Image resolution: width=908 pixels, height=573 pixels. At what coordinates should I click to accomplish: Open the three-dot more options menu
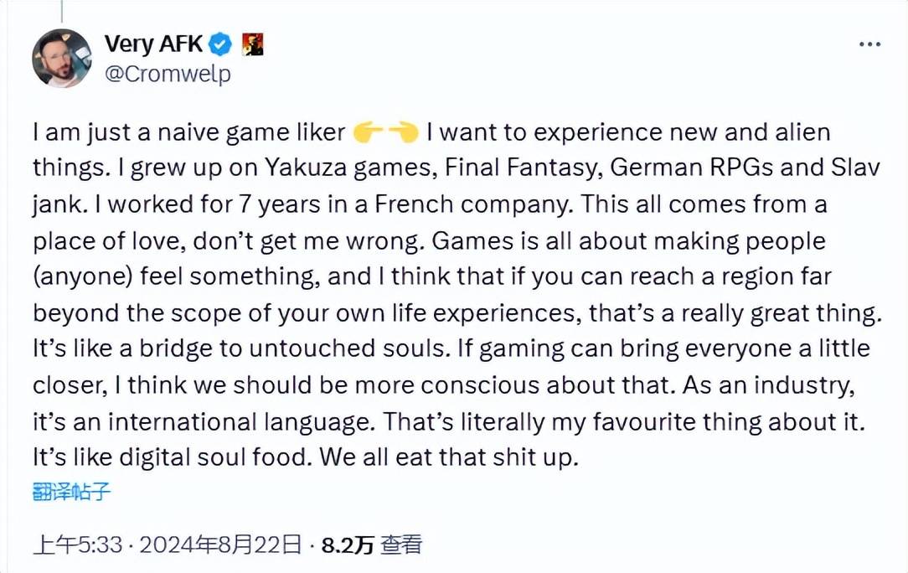pos(869,44)
